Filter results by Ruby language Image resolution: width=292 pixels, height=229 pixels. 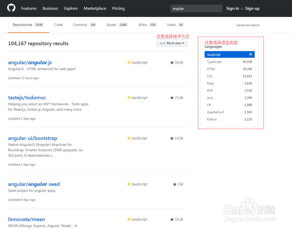click(x=230, y=83)
